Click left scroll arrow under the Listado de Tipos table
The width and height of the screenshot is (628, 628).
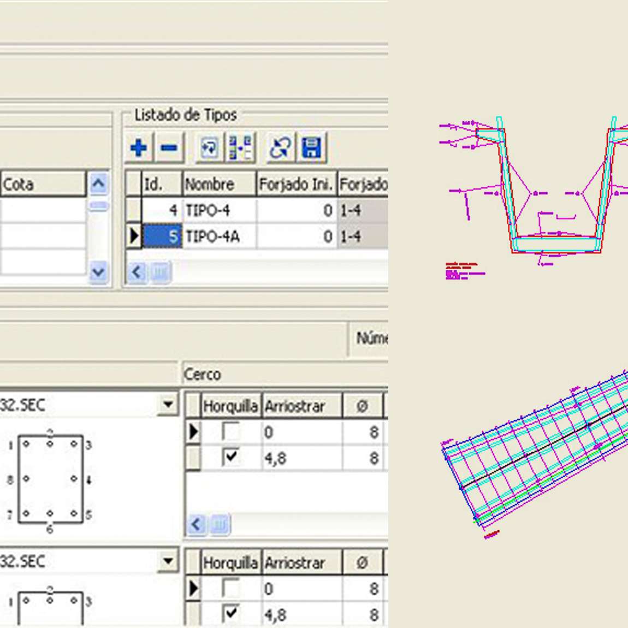pyautogui.click(x=137, y=272)
